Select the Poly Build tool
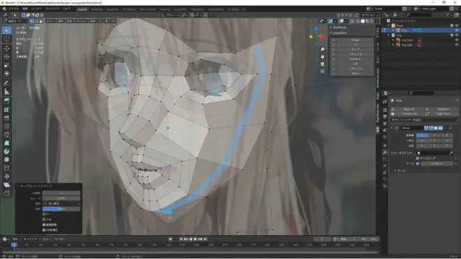461x259 pixels. coord(7,143)
